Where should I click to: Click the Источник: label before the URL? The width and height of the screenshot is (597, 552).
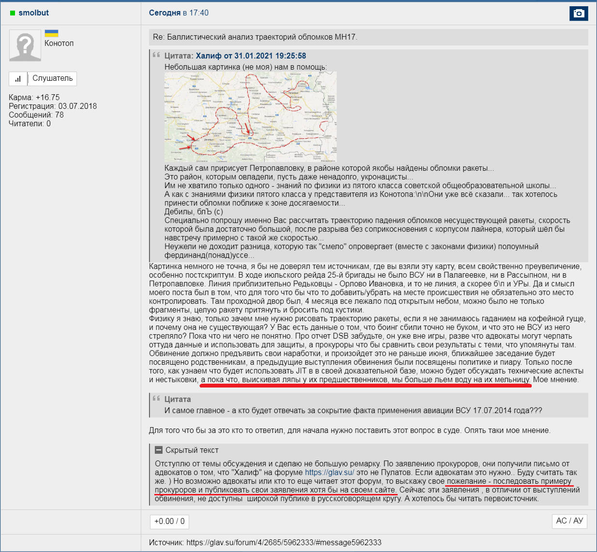click(x=166, y=542)
